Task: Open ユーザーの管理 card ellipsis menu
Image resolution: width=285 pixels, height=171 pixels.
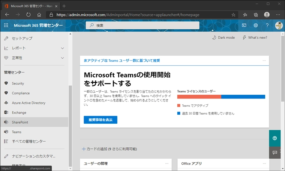Action: (x=166, y=163)
